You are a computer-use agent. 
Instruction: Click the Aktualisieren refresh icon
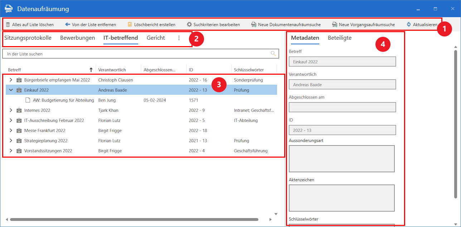coord(409,25)
